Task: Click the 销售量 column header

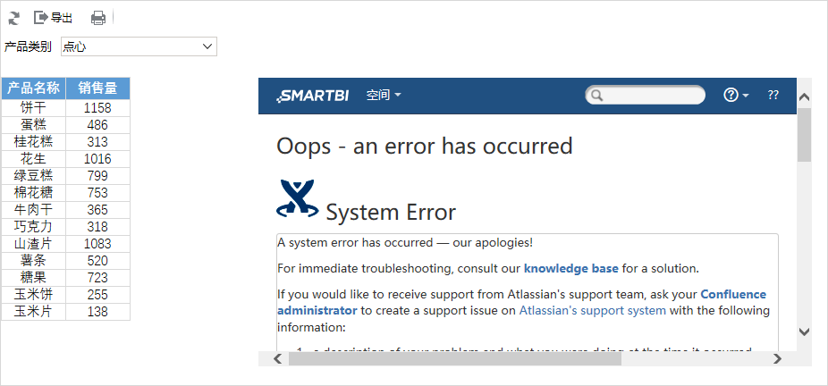Action: pyautogui.click(x=97, y=88)
